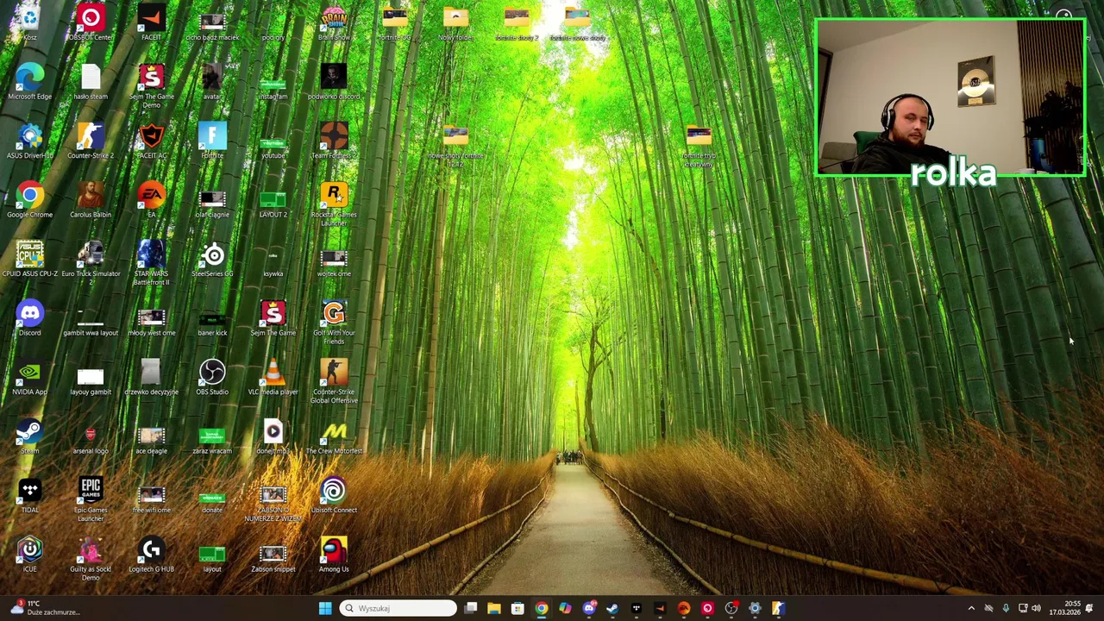Viewport: 1104px width, 621px height.
Task: Select the Rockstar Games Launcher shortcut
Action: [x=334, y=204]
